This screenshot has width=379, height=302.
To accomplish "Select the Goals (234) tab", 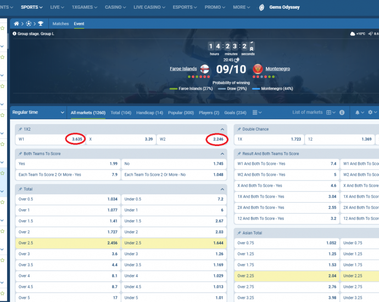I will click(235, 113).
